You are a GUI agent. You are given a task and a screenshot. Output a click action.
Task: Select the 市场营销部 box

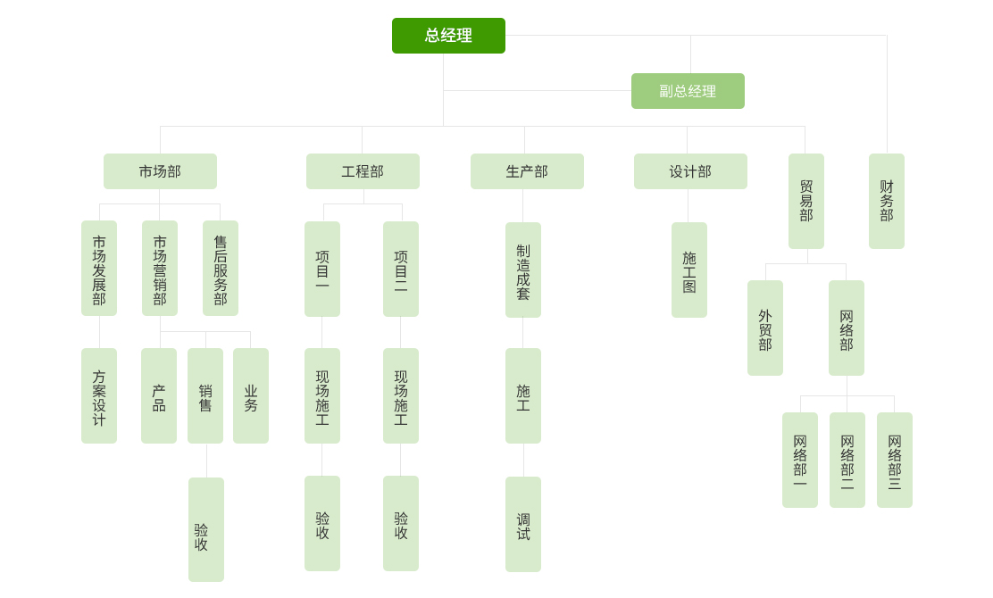[160, 269]
